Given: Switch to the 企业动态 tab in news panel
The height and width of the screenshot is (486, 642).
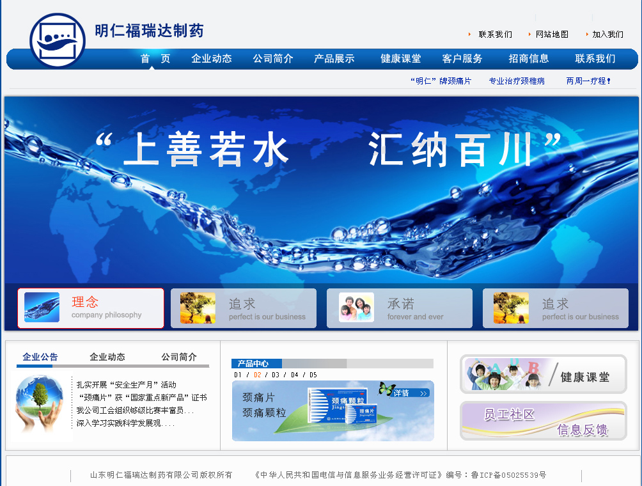Looking at the screenshot, I should 107,357.
